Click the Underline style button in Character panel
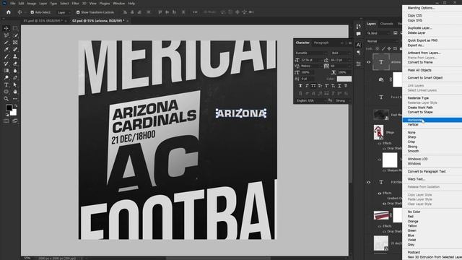The height and width of the screenshot is (260, 462). [x=339, y=86]
